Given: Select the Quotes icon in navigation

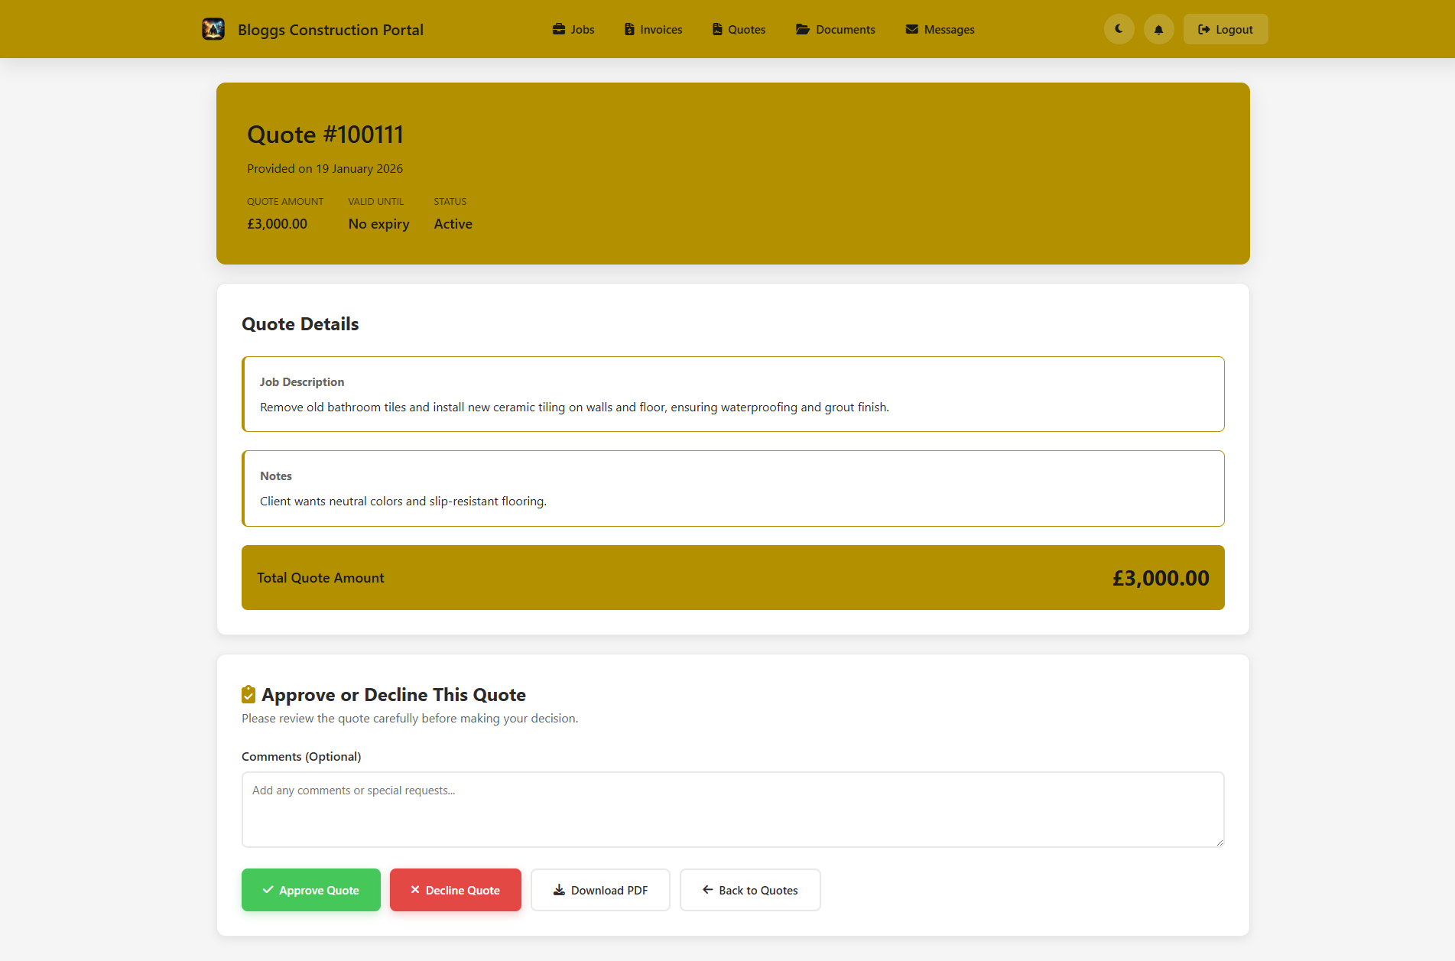Looking at the screenshot, I should (716, 29).
